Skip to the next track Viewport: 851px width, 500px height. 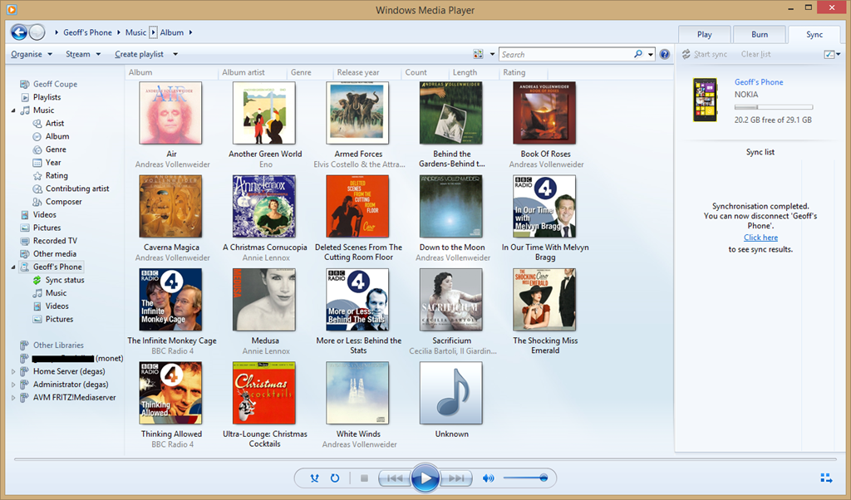455,478
